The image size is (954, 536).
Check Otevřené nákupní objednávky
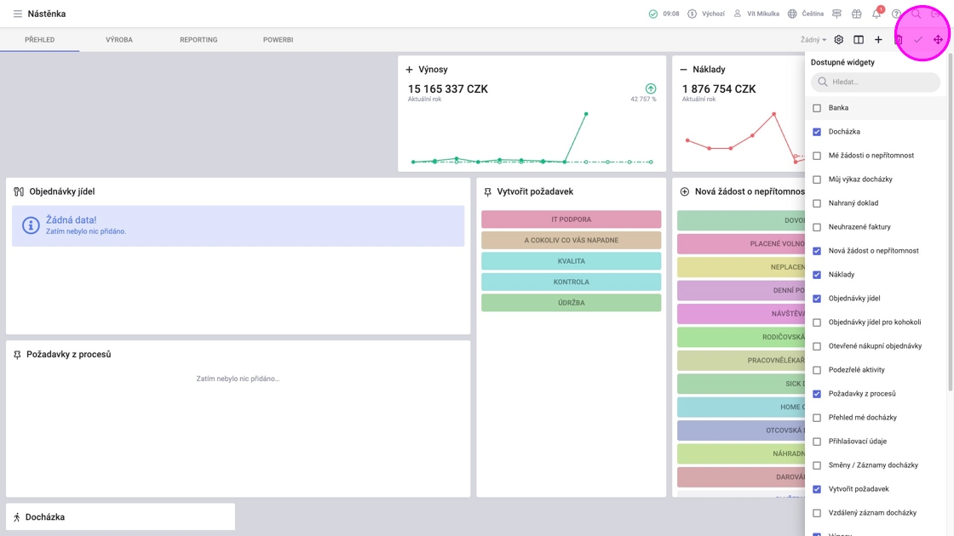click(817, 346)
